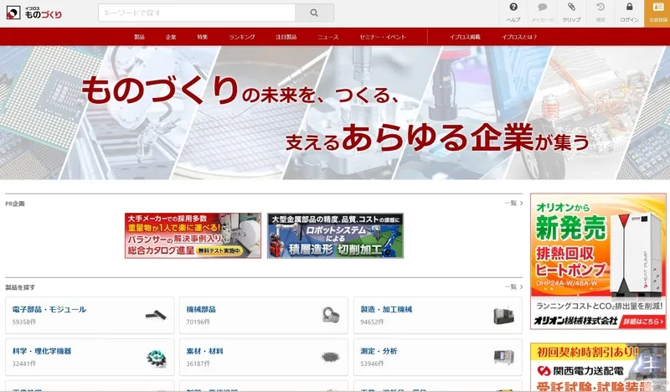Open the 特集 menu item

(203, 37)
